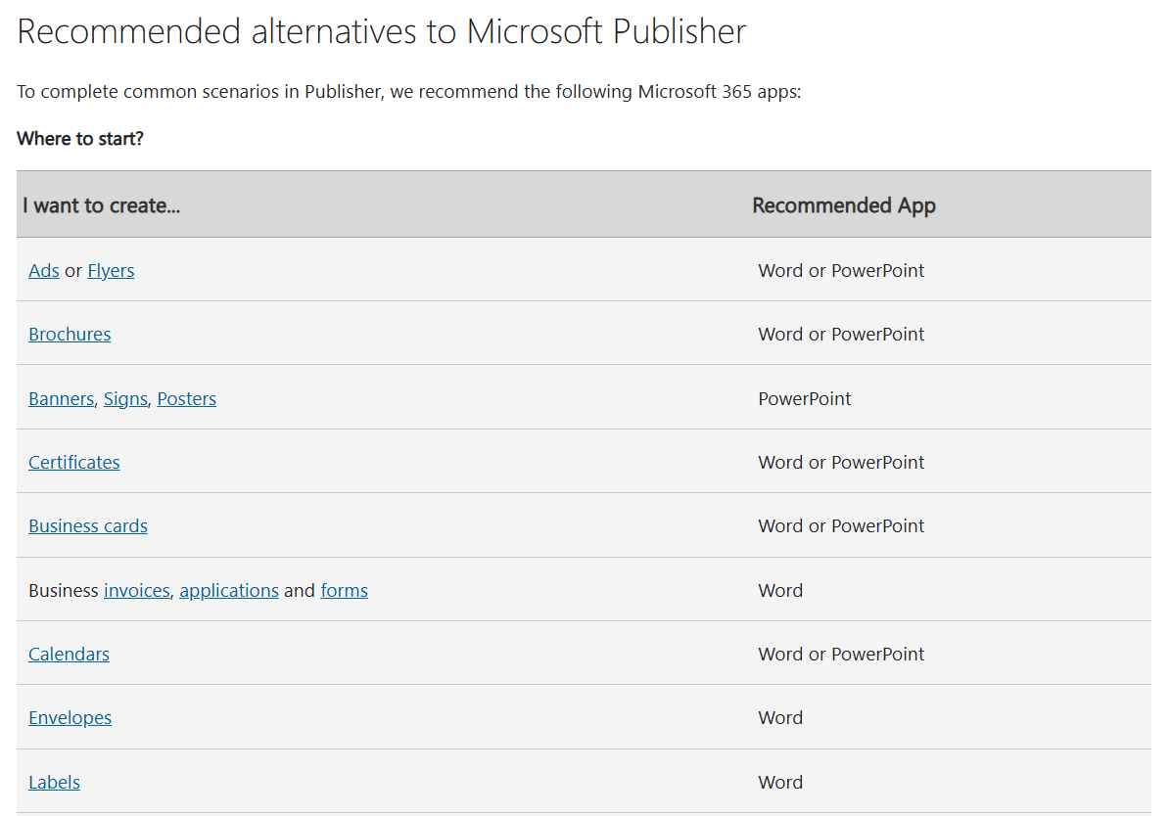The height and width of the screenshot is (816, 1171).
Task: Select 'Word or PowerPoint' in Certificates row
Action: (x=841, y=462)
